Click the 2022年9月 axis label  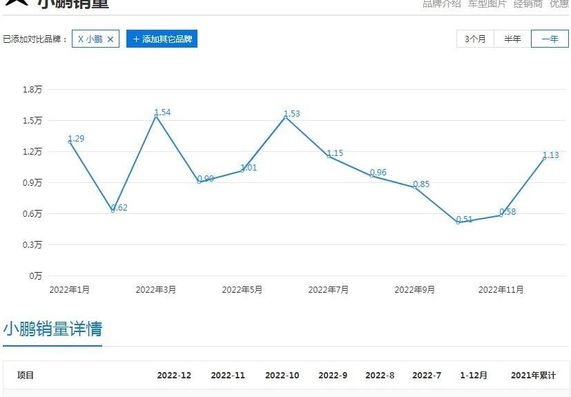[415, 289]
